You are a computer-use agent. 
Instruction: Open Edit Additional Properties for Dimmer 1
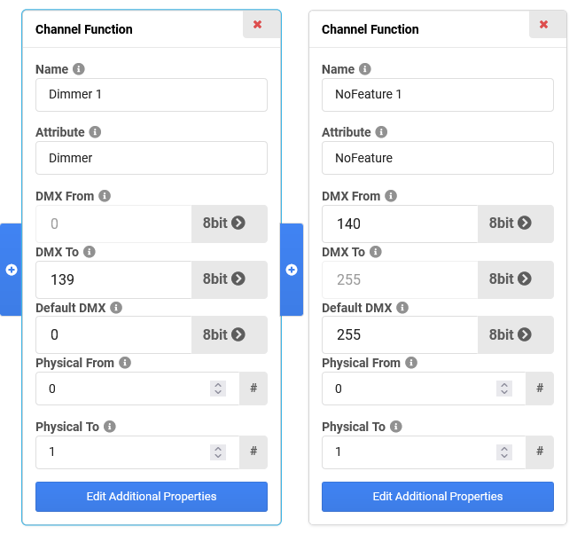[151, 497]
